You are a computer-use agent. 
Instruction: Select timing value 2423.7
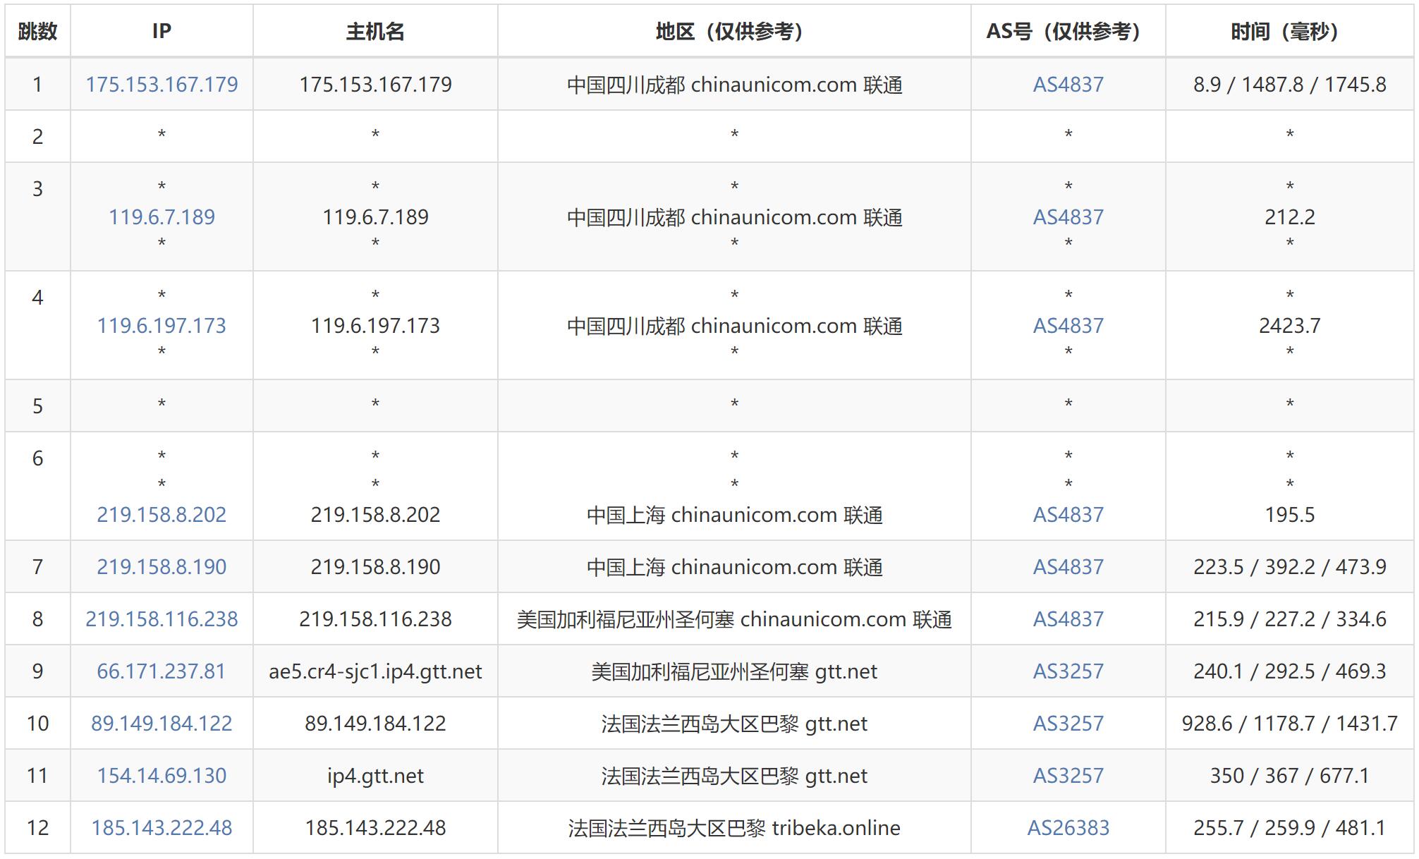pos(1289,326)
